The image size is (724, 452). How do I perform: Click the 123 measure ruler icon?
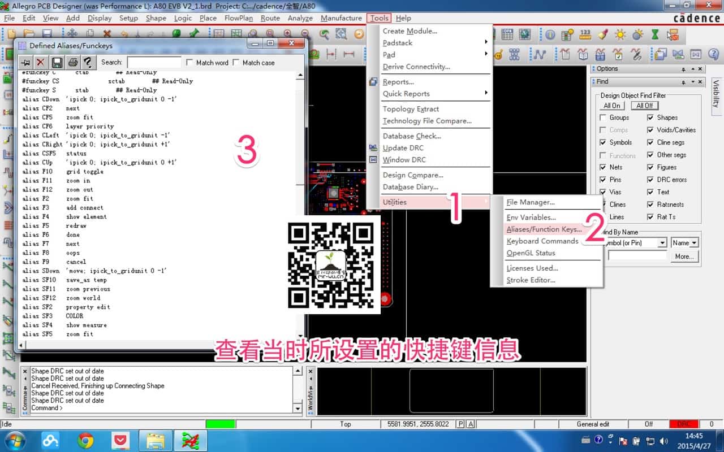(585, 34)
